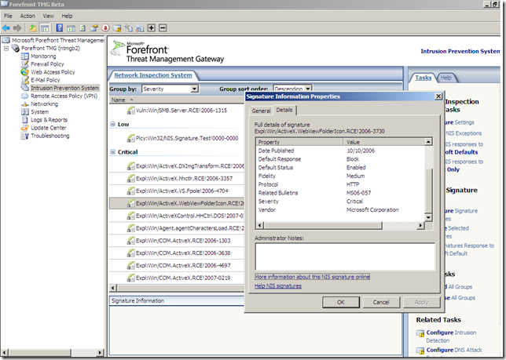Image resolution: width=506 pixels, height=360 pixels.
Task: Select Expl:Win/COM.ActiveX.RCE!2007-0219 signature row
Action: [x=177, y=278]
